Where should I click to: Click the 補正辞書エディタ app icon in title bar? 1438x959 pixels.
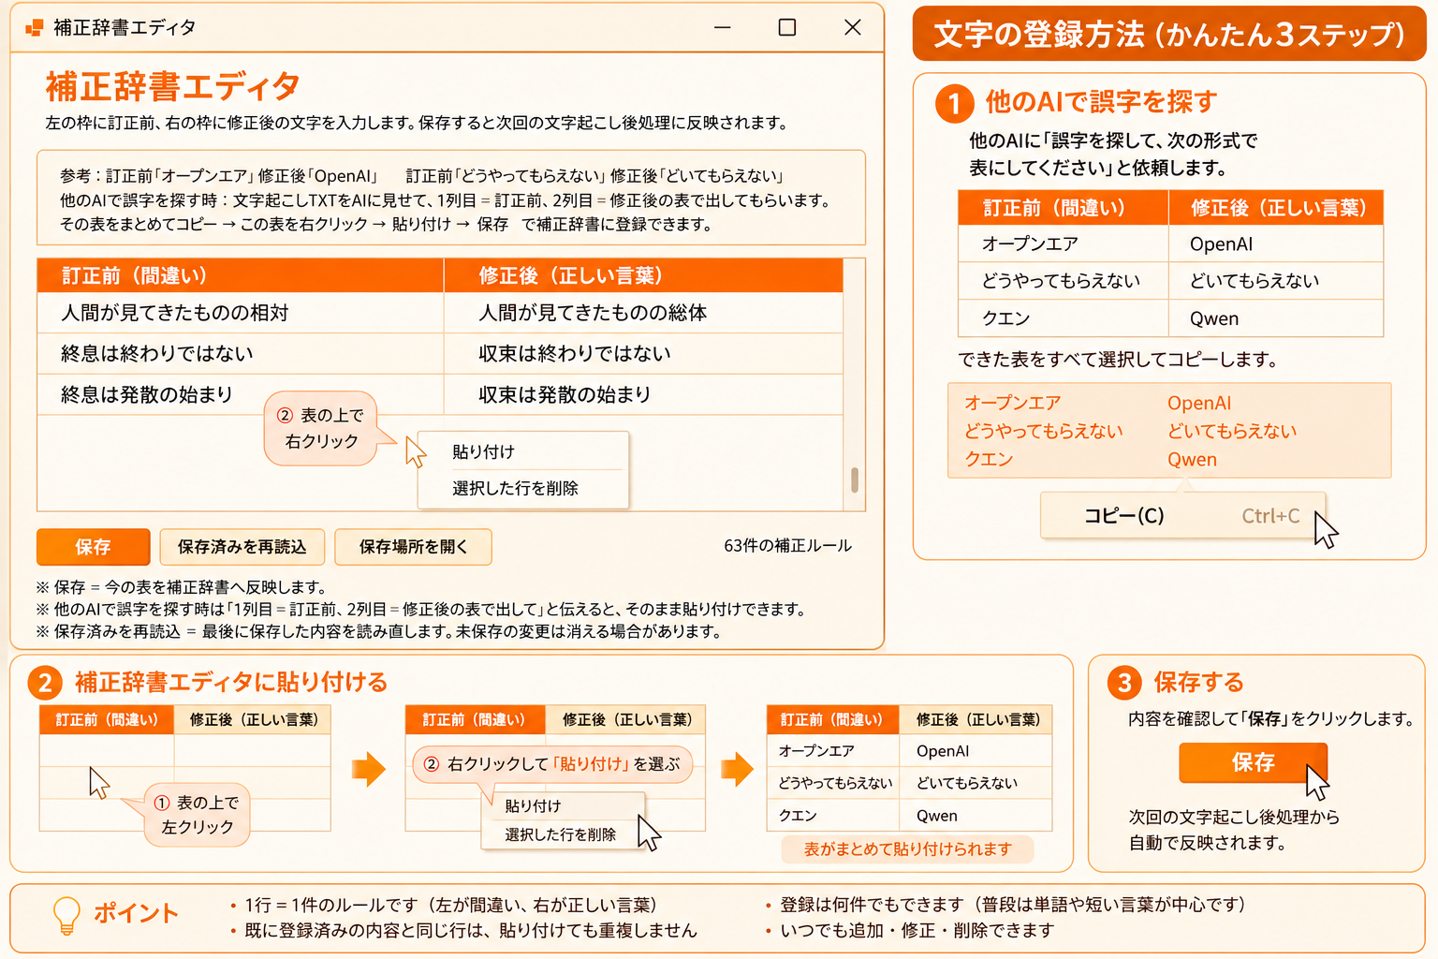point(35,28)
